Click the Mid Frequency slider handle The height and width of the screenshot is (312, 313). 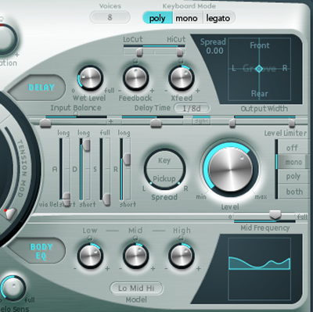pyautogui.click(x=275, y=214)
